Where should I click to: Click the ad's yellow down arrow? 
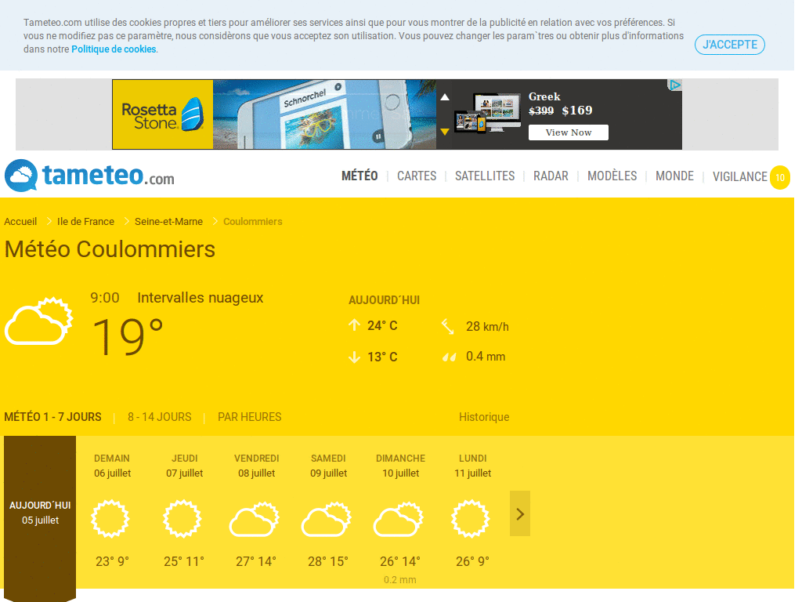pos(445,132)
